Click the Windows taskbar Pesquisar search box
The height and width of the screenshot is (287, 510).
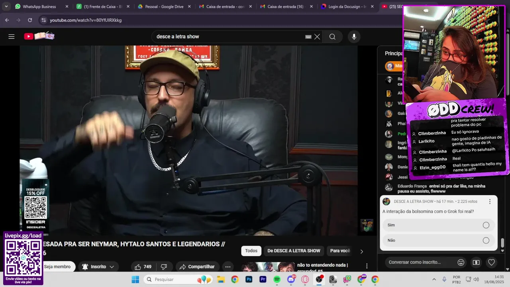pos(177,279)
